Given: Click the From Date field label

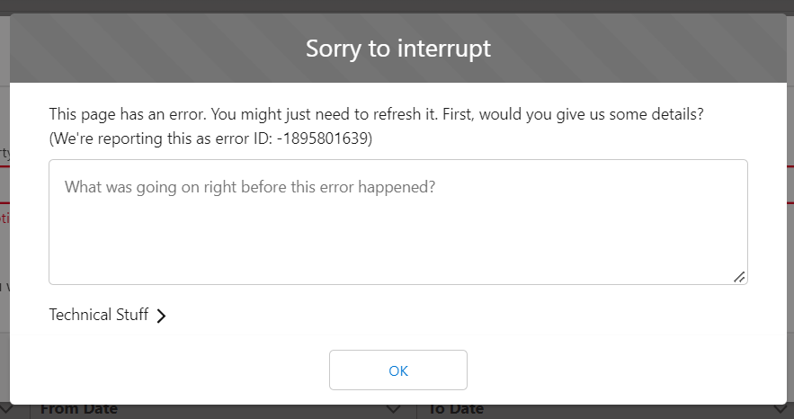Looking at the screenshot, I should (x=79, y=411).
